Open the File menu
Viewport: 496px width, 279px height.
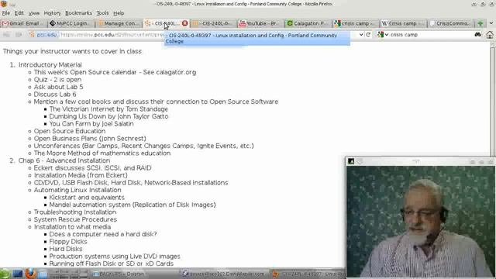pyautogui.click(x=5, y=13)
